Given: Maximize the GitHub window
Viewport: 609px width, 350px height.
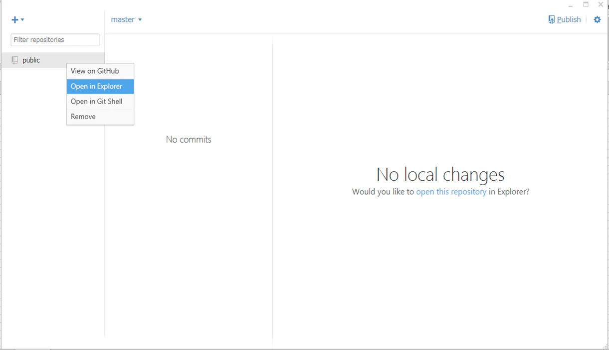Looking at the screenshot, I should (x=586, y=4).
